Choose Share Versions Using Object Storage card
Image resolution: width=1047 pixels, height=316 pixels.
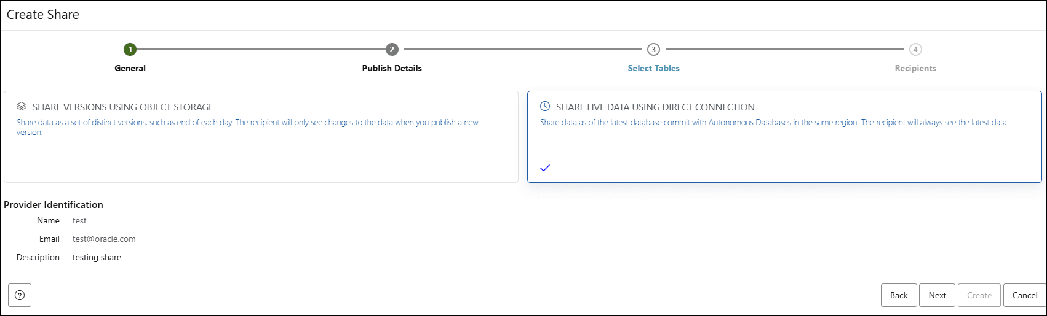[x=261, y=137]
